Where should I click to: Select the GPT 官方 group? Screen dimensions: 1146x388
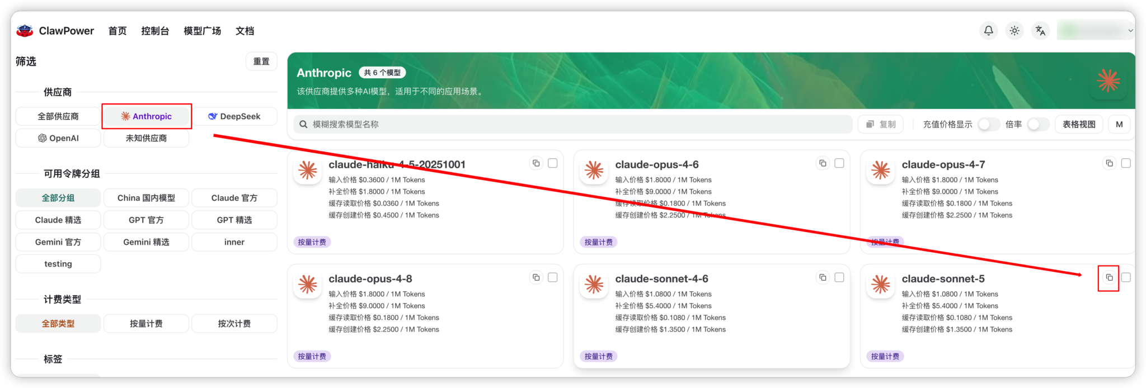click(x=146, y=220)
